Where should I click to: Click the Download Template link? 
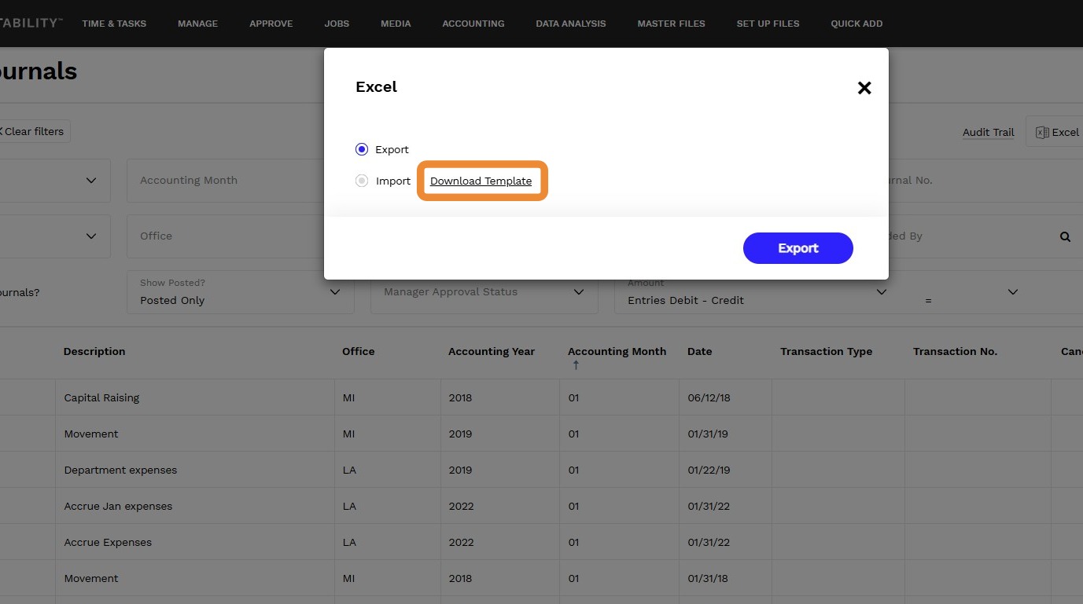coord(481,181)
